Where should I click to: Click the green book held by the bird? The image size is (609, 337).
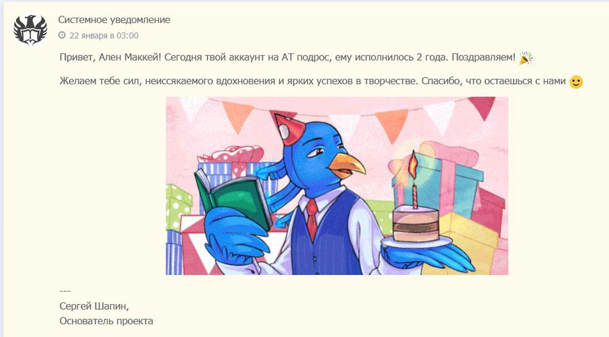pyautogui.click(x=233, y=198)
